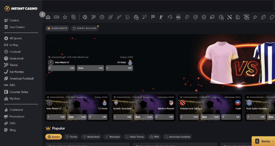Screen dimensions: 275x146
Task: Select the soccer ball icon in sports bar
Action: tap(85, 17)
